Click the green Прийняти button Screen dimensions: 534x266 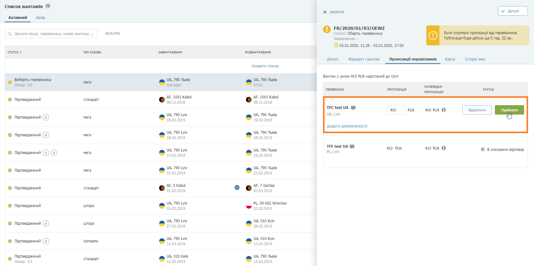tap(509, 110)
